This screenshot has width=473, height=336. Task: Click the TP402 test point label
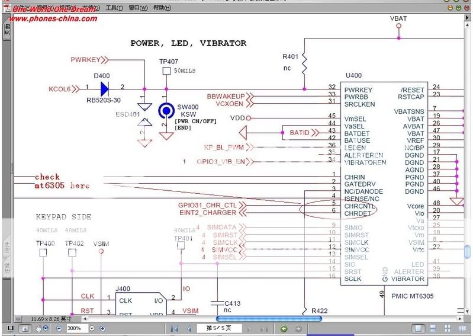click(74, 244)
